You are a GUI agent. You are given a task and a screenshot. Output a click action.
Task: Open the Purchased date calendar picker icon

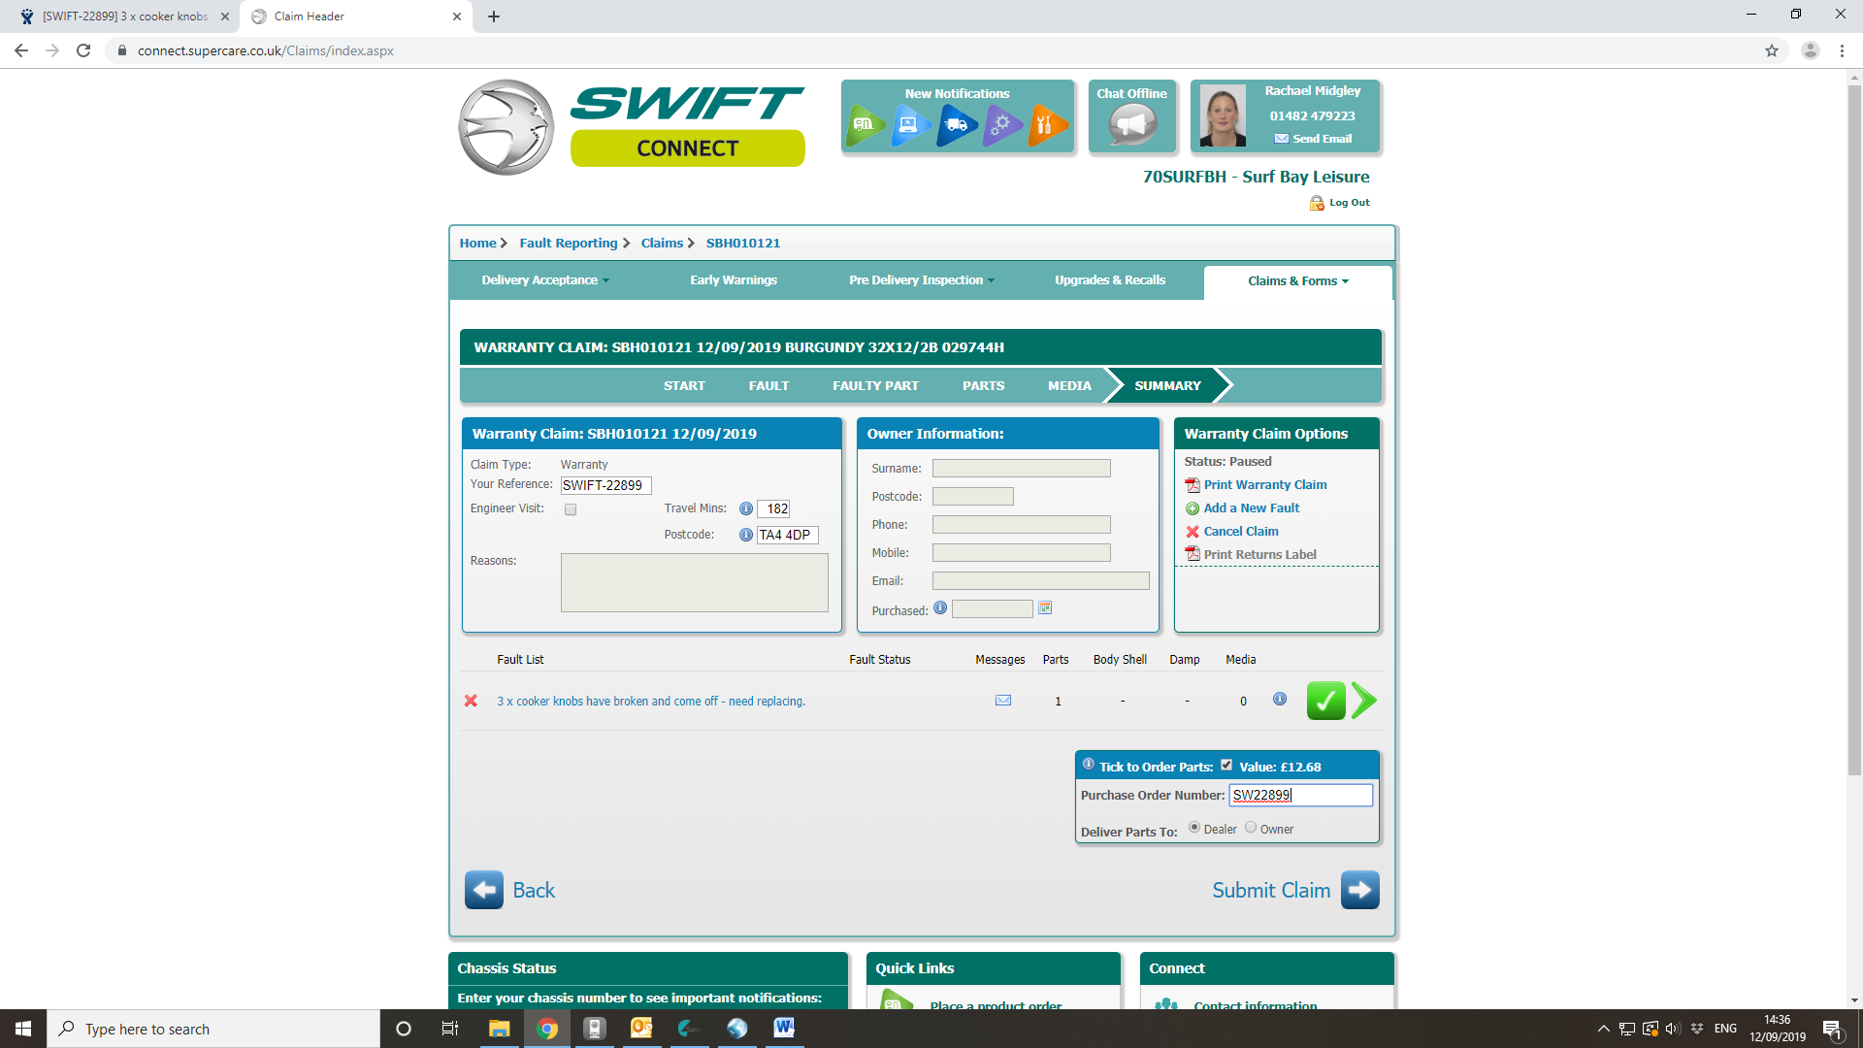pyautogui.click(x=1045, y=608)
